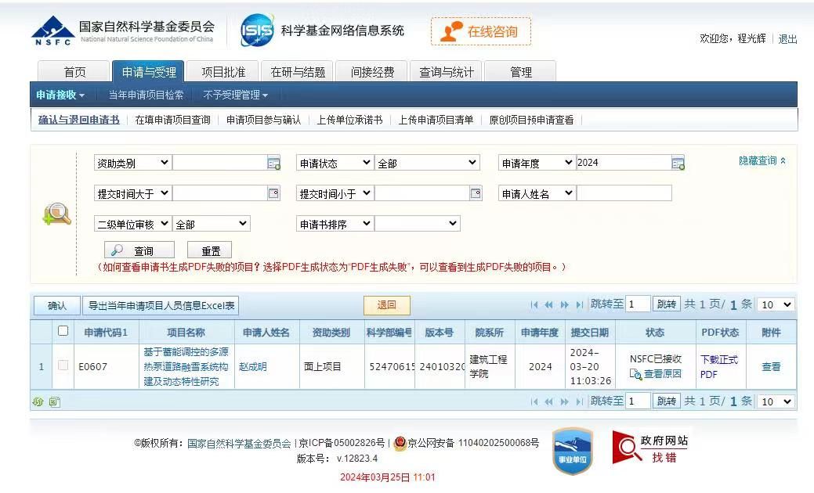Open the 管理 tab
The image size is (814, 493).
click(x=521, y=71)
